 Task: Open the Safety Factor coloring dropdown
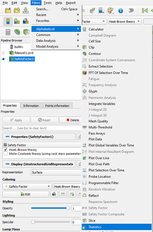(27, 186)
